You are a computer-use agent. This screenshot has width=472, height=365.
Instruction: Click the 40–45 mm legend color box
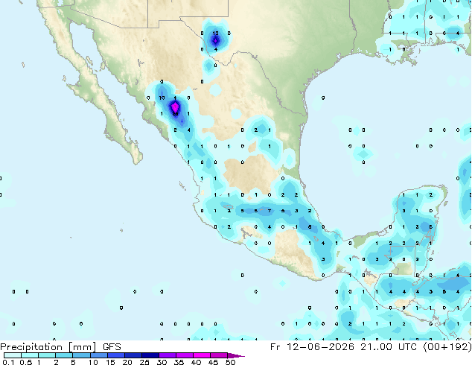click(202, 355)
